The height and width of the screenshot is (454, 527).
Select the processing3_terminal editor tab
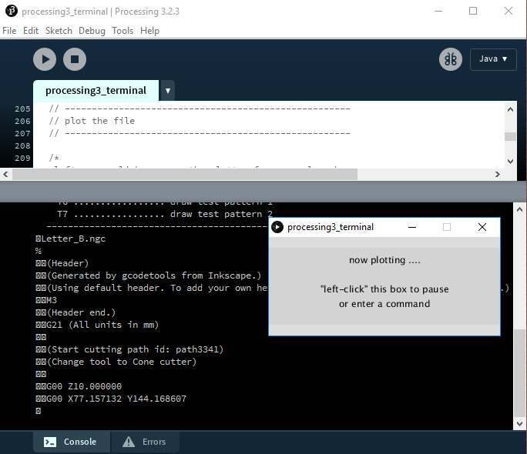pyautogui.click(x=96, y=91)
